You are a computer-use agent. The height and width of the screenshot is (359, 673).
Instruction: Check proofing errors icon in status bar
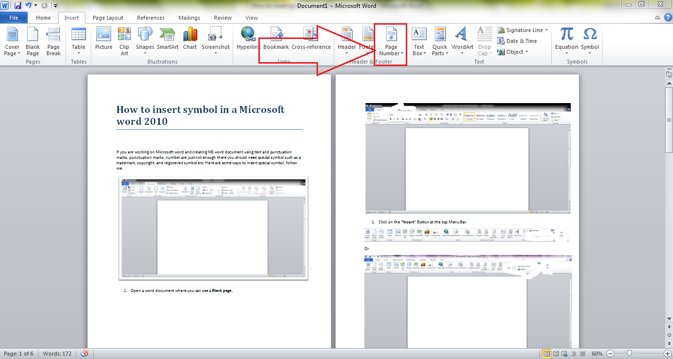[x=85, y=354]
